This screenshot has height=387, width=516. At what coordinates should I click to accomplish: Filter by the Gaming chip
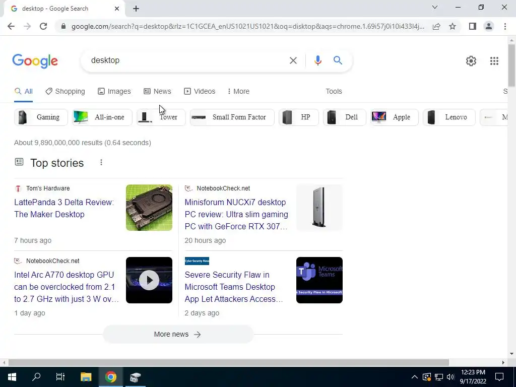coord(41,117)
